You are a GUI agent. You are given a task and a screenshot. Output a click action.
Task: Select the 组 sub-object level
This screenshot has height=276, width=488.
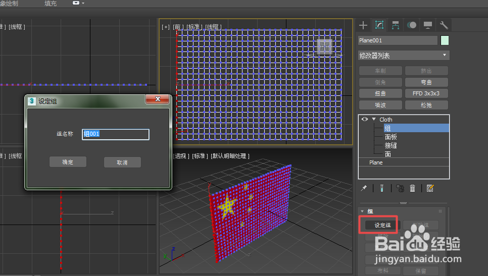(x=416, y=128)
